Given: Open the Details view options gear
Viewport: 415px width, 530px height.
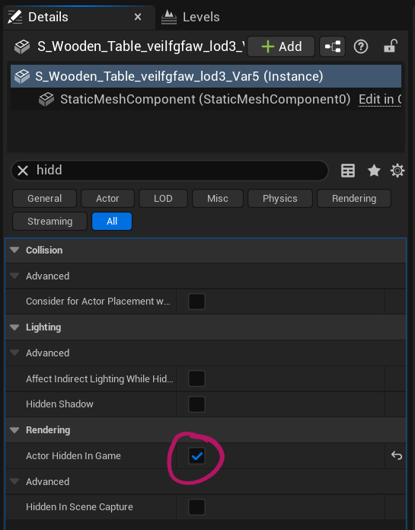Looking at the screenshot, I should pos(397,171).
